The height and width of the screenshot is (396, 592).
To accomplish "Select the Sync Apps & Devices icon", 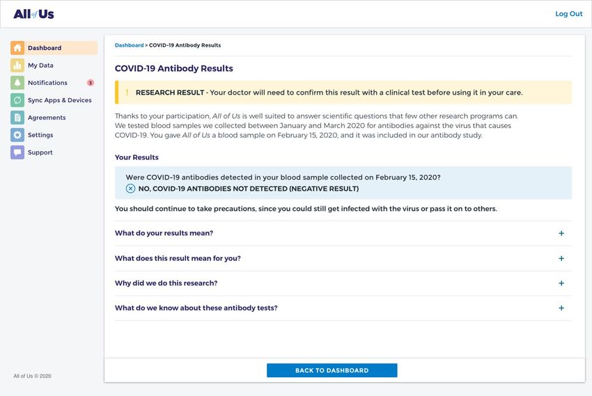I will tap(17, 100).
